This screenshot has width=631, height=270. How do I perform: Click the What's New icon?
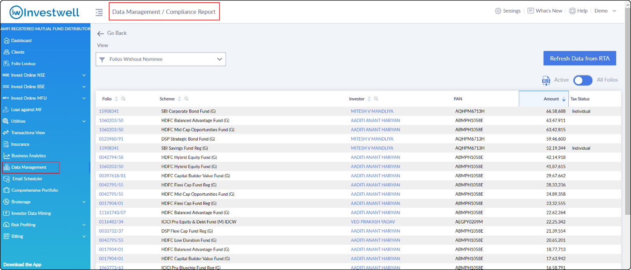(531, 11)
